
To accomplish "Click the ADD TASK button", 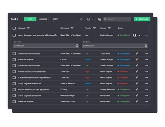I will tap(142, 19).
